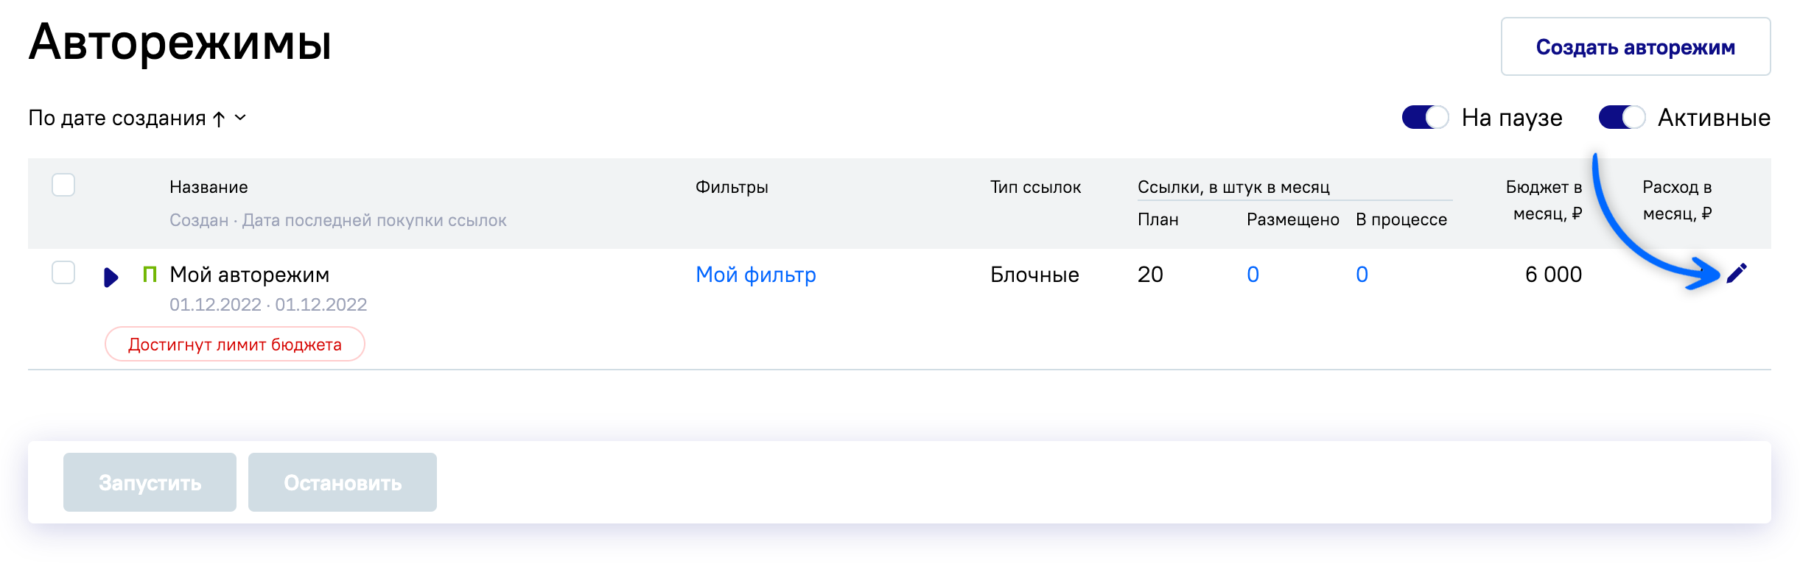Open the Размещено count link 0
This screenshot has width=1800, height=575.
(x=1253, y=275)
